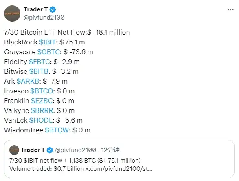Click the @pivfund2100 handle in quoted tweet

pyautogui.click(x=75, y=150)
